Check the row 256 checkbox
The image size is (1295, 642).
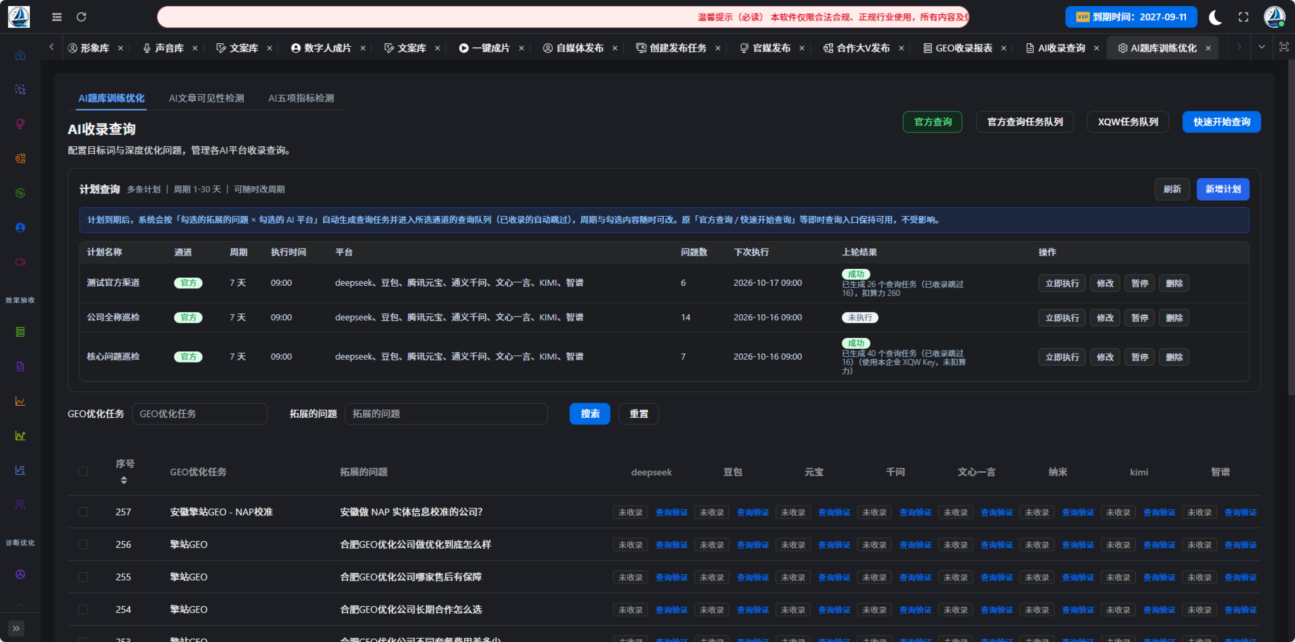coord(83,544)
